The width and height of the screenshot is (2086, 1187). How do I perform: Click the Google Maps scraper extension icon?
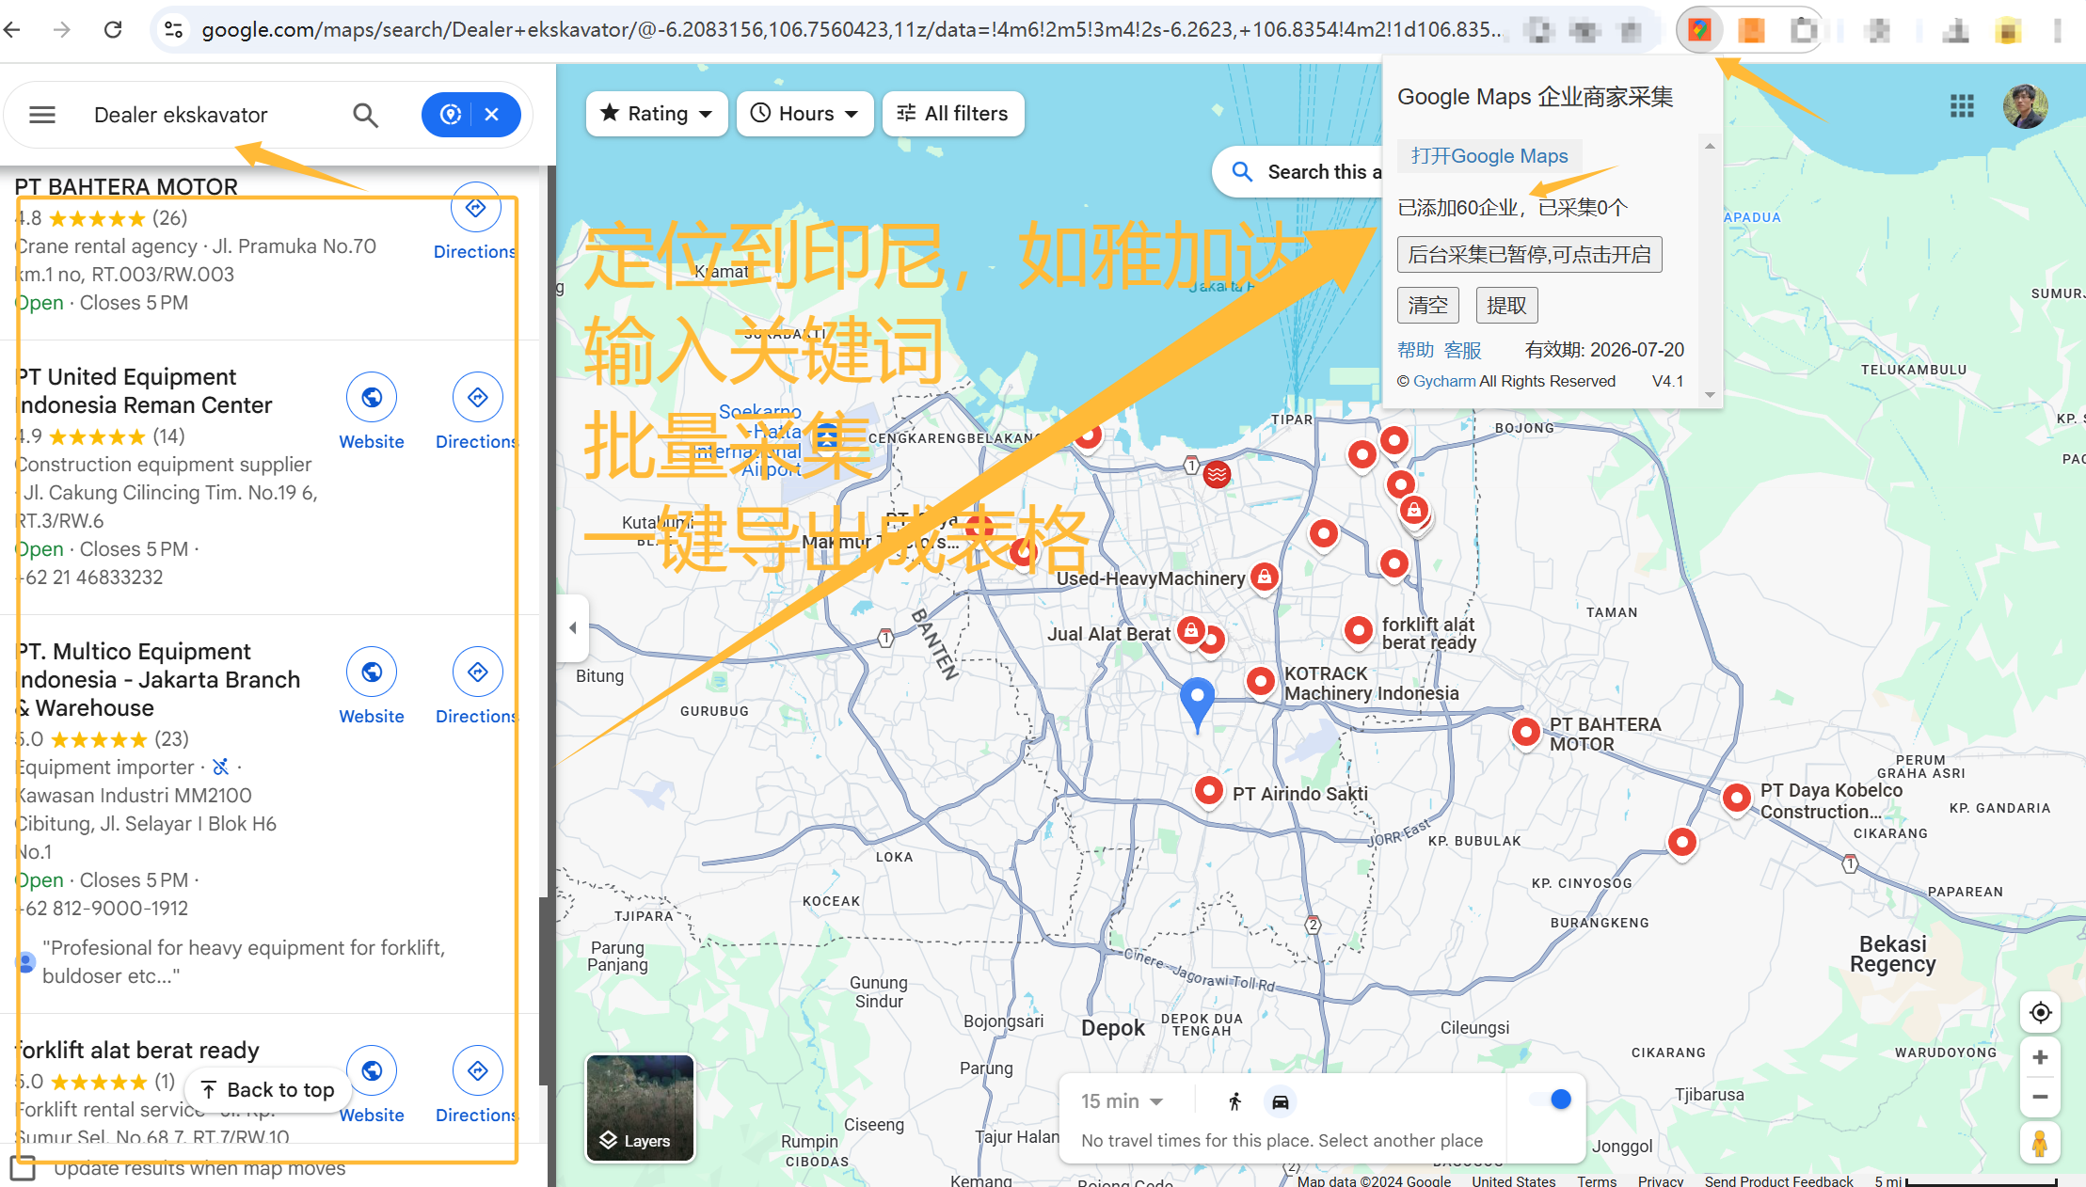coord(1699,30)
